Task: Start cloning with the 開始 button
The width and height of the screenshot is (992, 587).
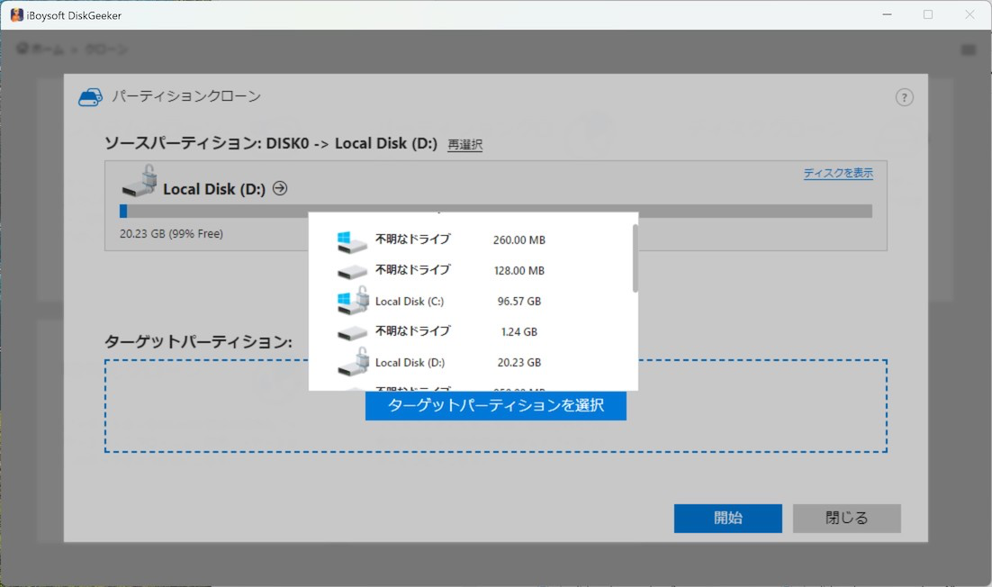Action: coord(727,518)
